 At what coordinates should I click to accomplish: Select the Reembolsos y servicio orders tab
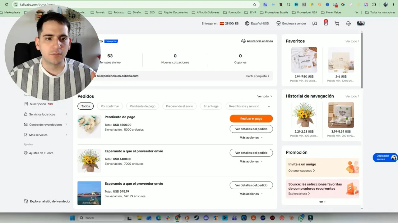click(x=244, y=106)
